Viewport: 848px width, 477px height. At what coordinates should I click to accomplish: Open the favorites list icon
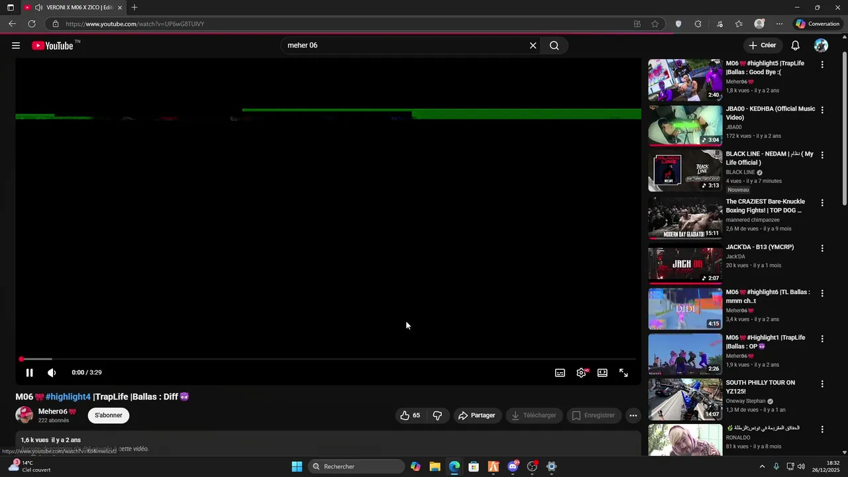(x=739, y=24)
